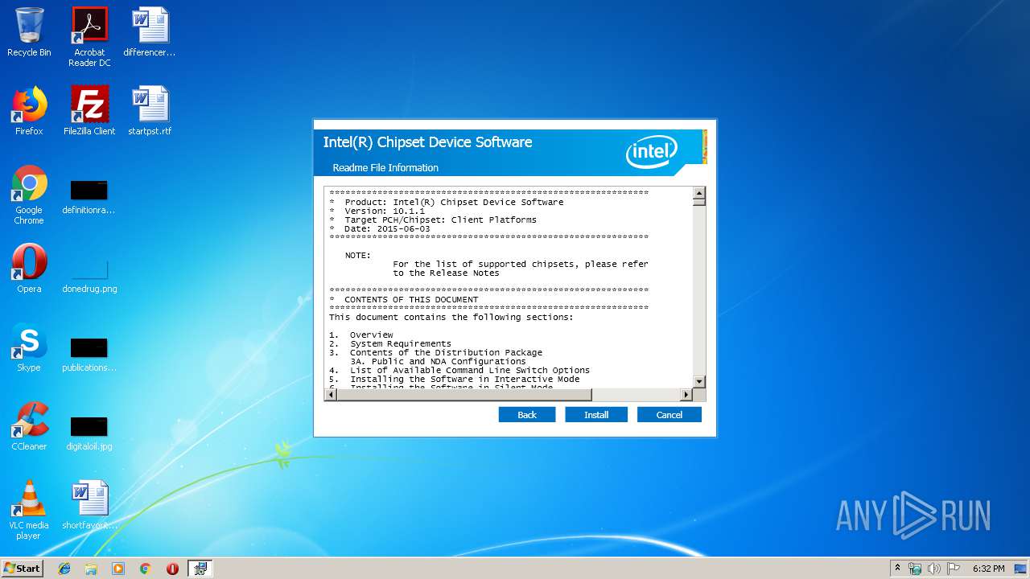Click the taskbar clock showing 6:32 PM

click(988, 569)
